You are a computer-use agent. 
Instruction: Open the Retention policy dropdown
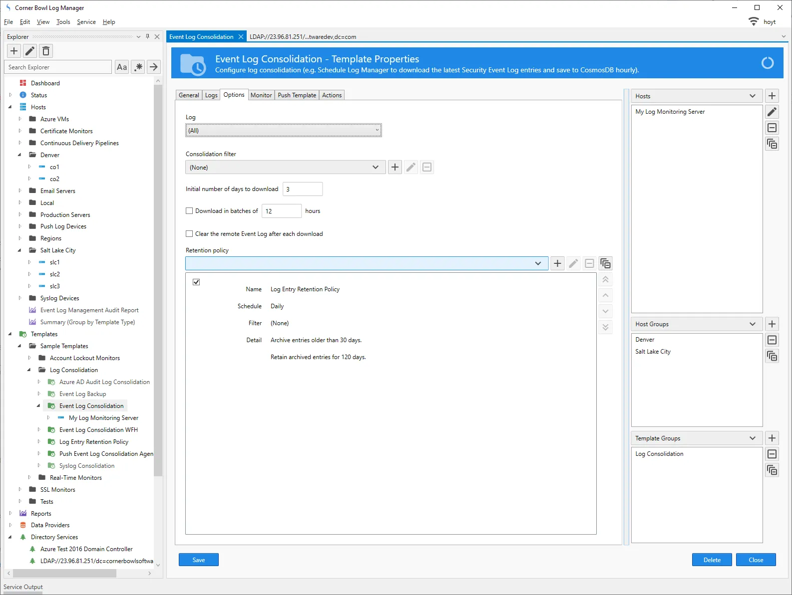point(538,263)
